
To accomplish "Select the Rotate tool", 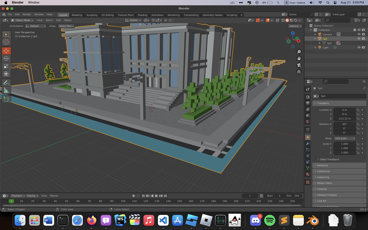I will pos(6,58).
